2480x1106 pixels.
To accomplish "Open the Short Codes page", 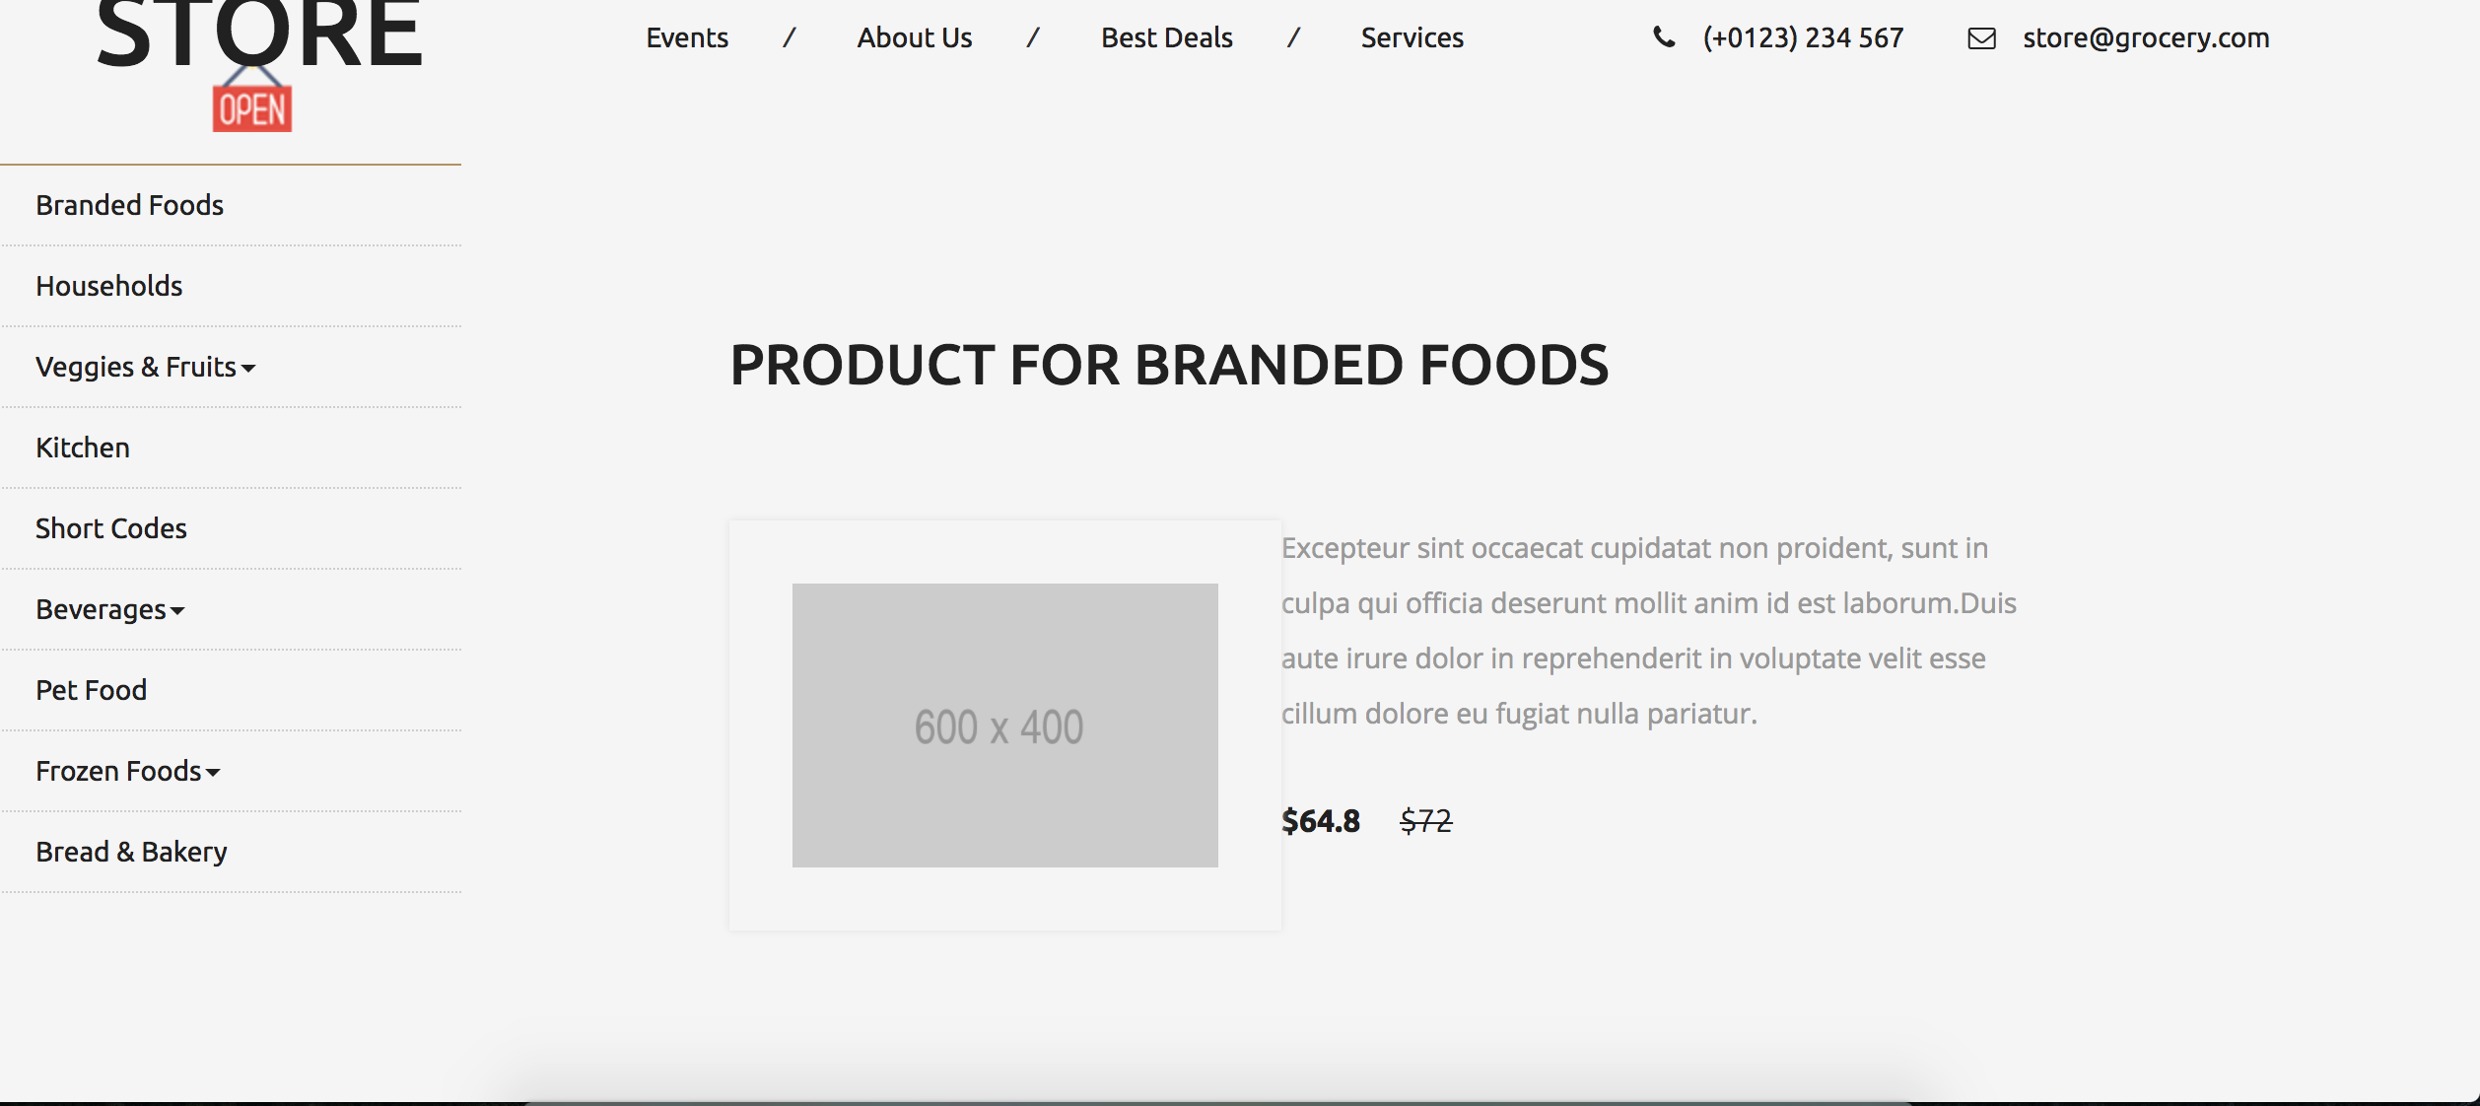I will click(111, 528).
